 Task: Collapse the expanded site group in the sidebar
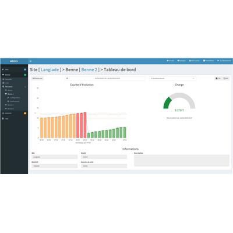(x=14, y=87)
